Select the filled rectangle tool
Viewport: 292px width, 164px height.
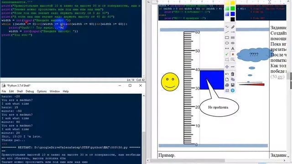coord(233,37)
